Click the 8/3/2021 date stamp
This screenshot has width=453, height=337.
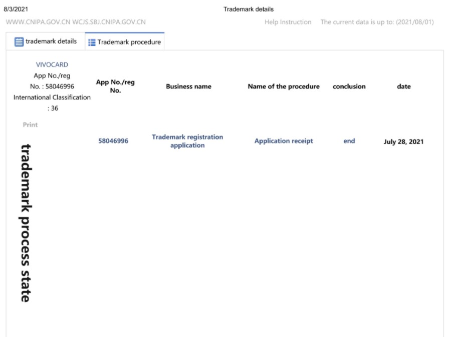pos(16,9)
